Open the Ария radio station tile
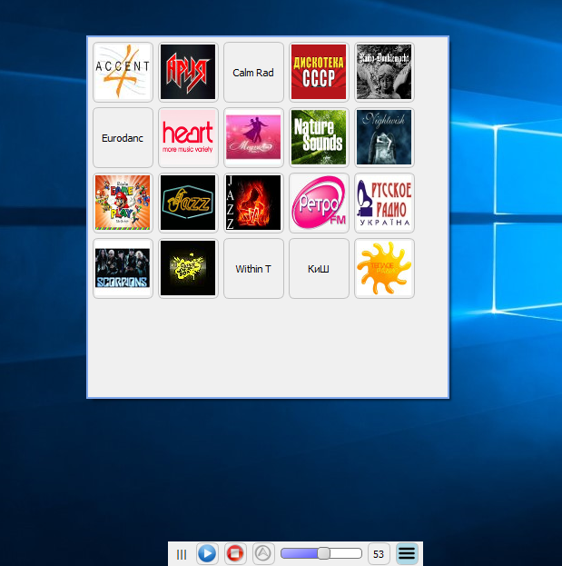The width and height of the screenshot is (562, 566). pyautogui.click(x=188, y=72)
